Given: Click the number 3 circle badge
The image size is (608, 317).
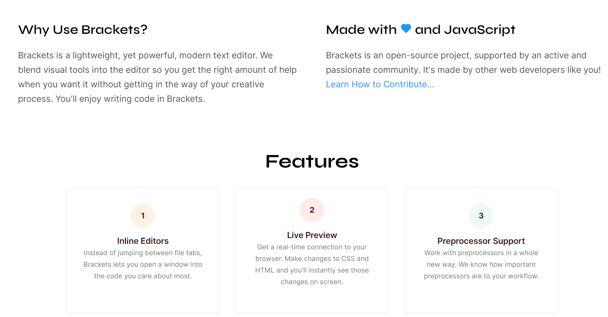Looking at the screenshot, I should pos(481,216).
